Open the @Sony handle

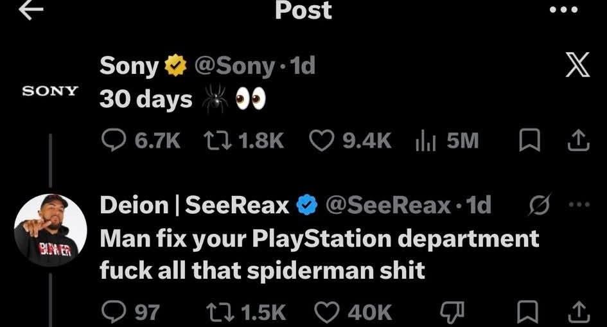pos(234,66)
